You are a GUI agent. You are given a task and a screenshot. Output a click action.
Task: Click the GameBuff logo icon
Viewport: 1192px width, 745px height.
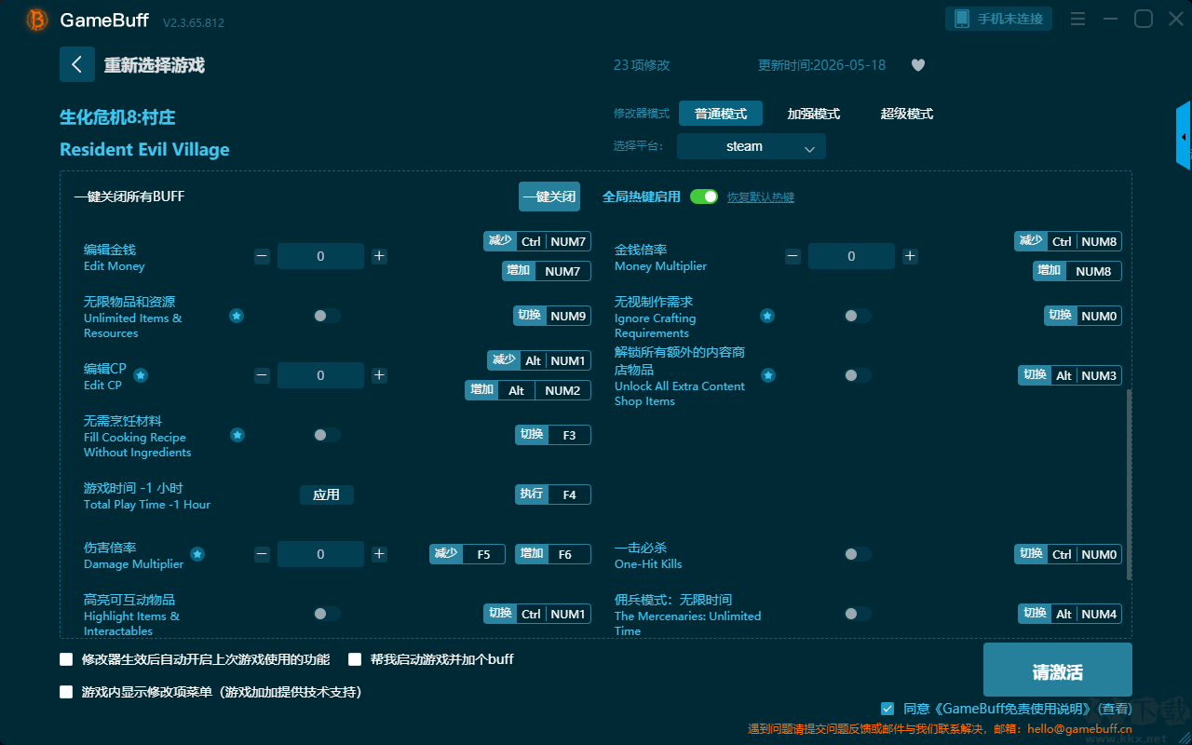(x=37, y=20)
